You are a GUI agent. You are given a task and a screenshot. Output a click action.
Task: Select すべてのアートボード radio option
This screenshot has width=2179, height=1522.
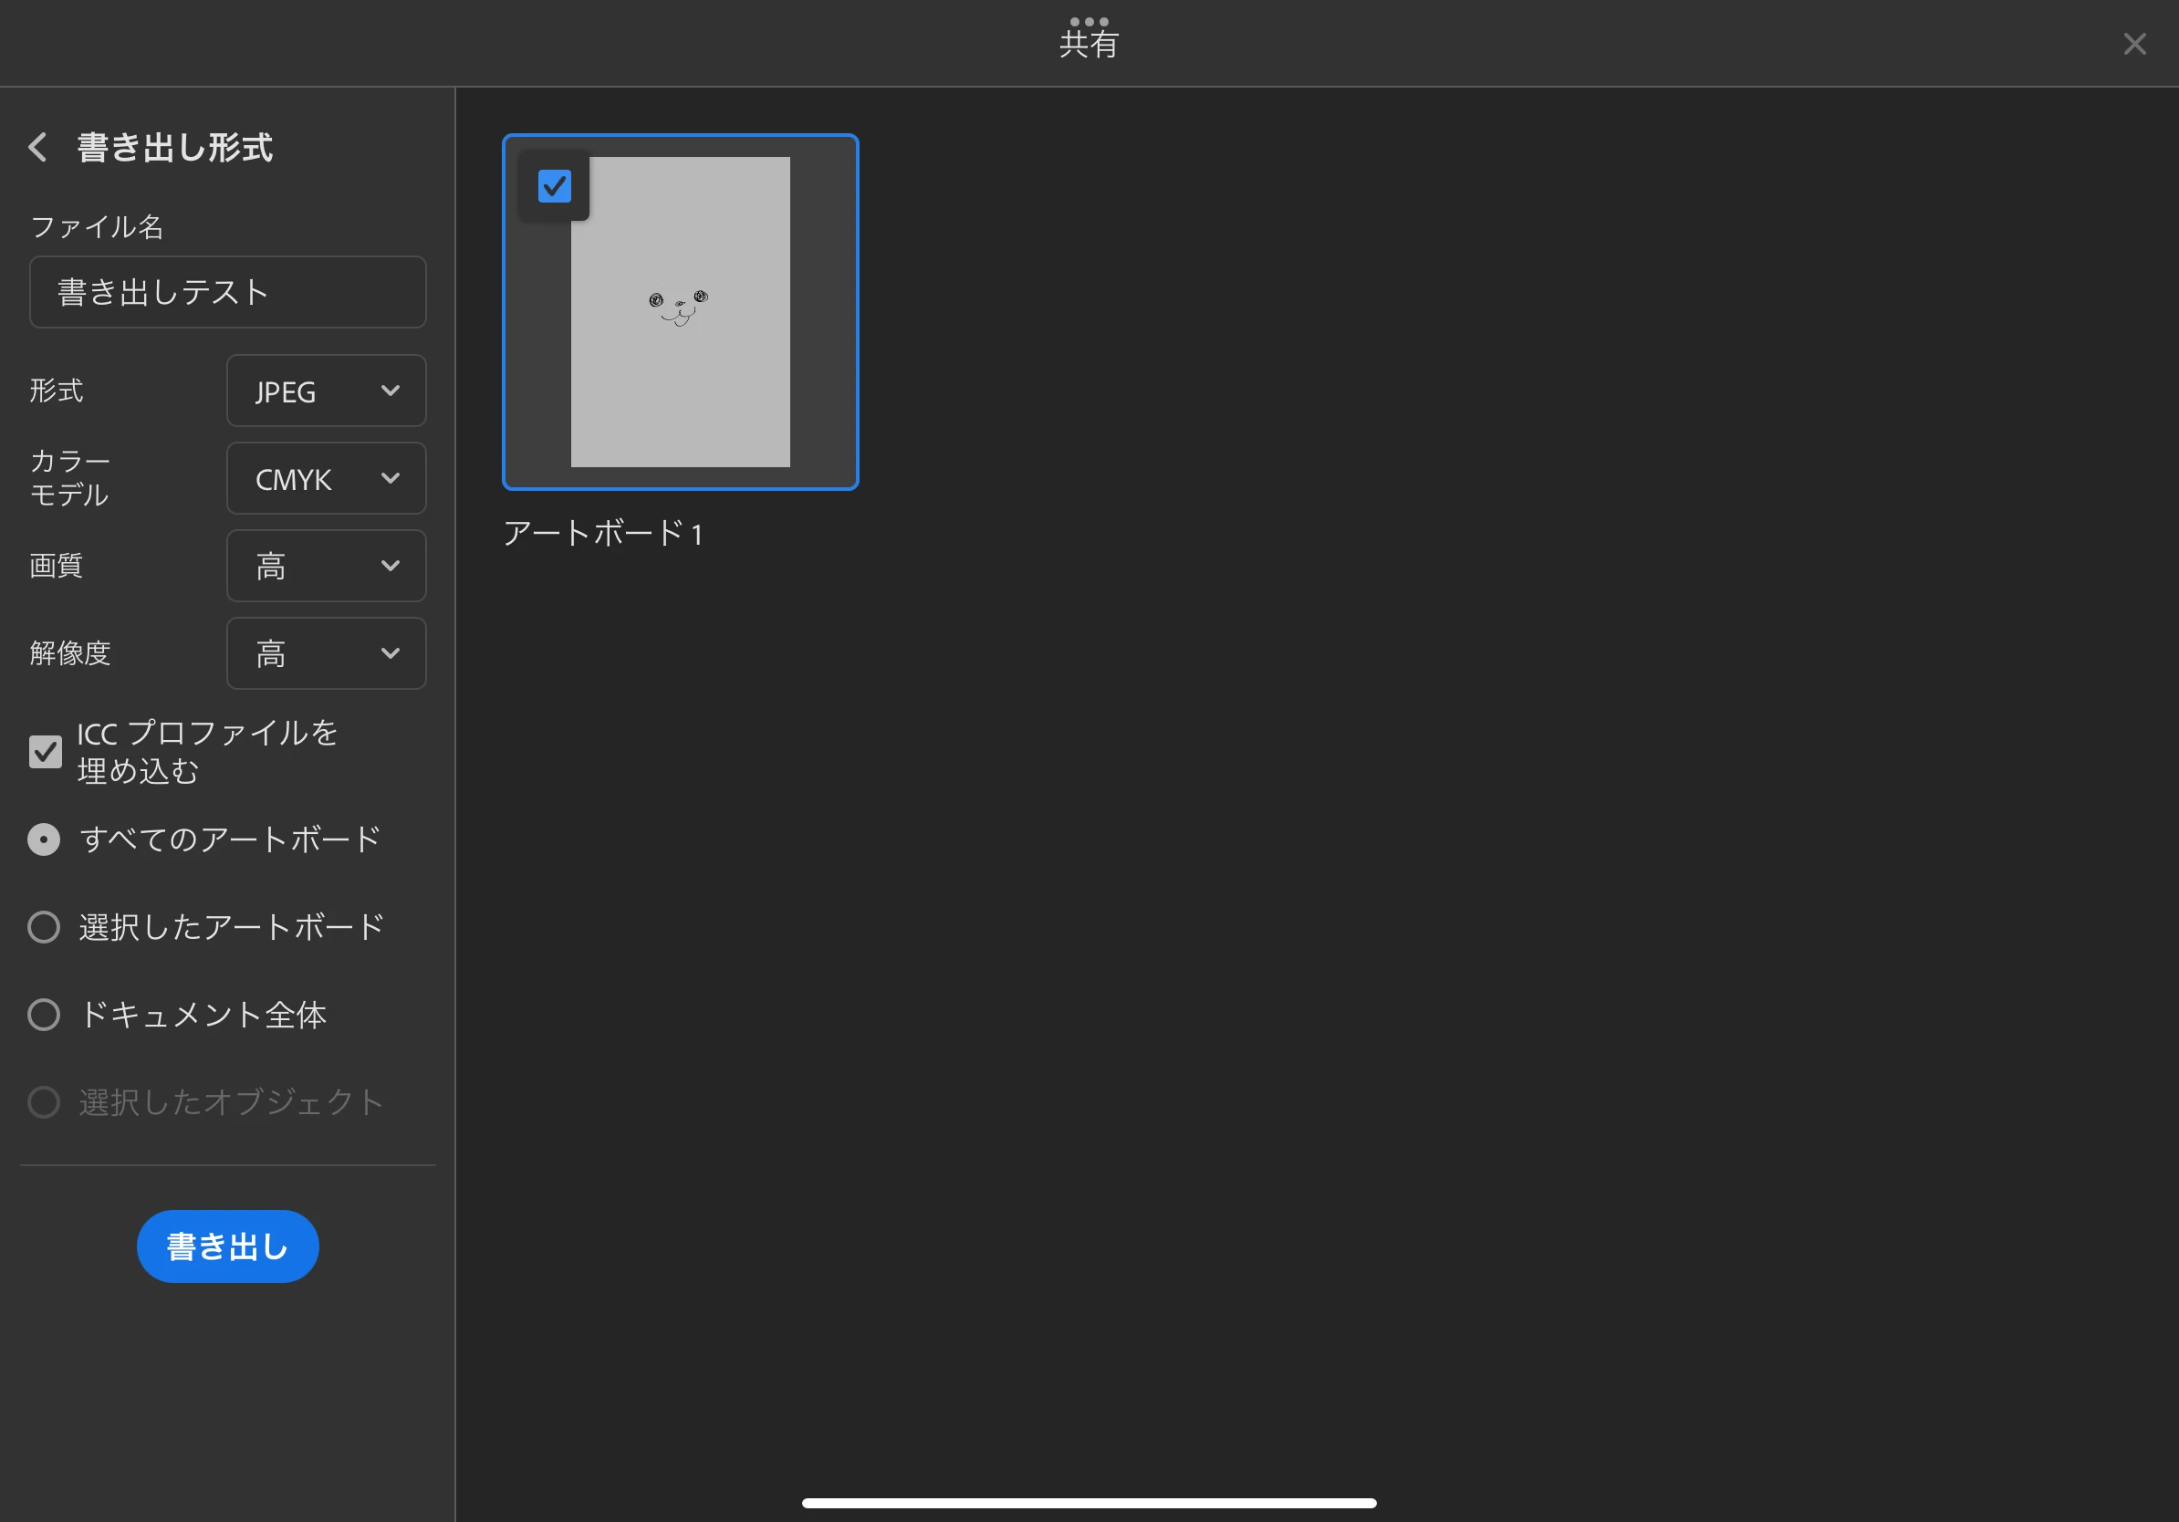tap(44, 839)
